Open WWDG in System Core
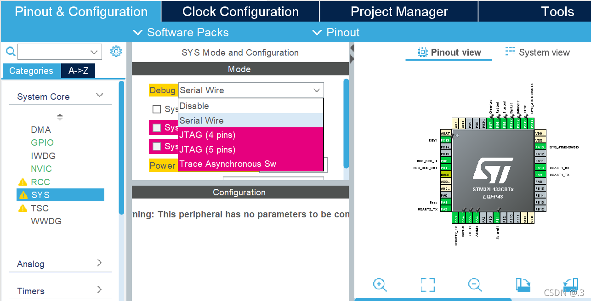This screenshot has height=301, width=591. (46, 221)
